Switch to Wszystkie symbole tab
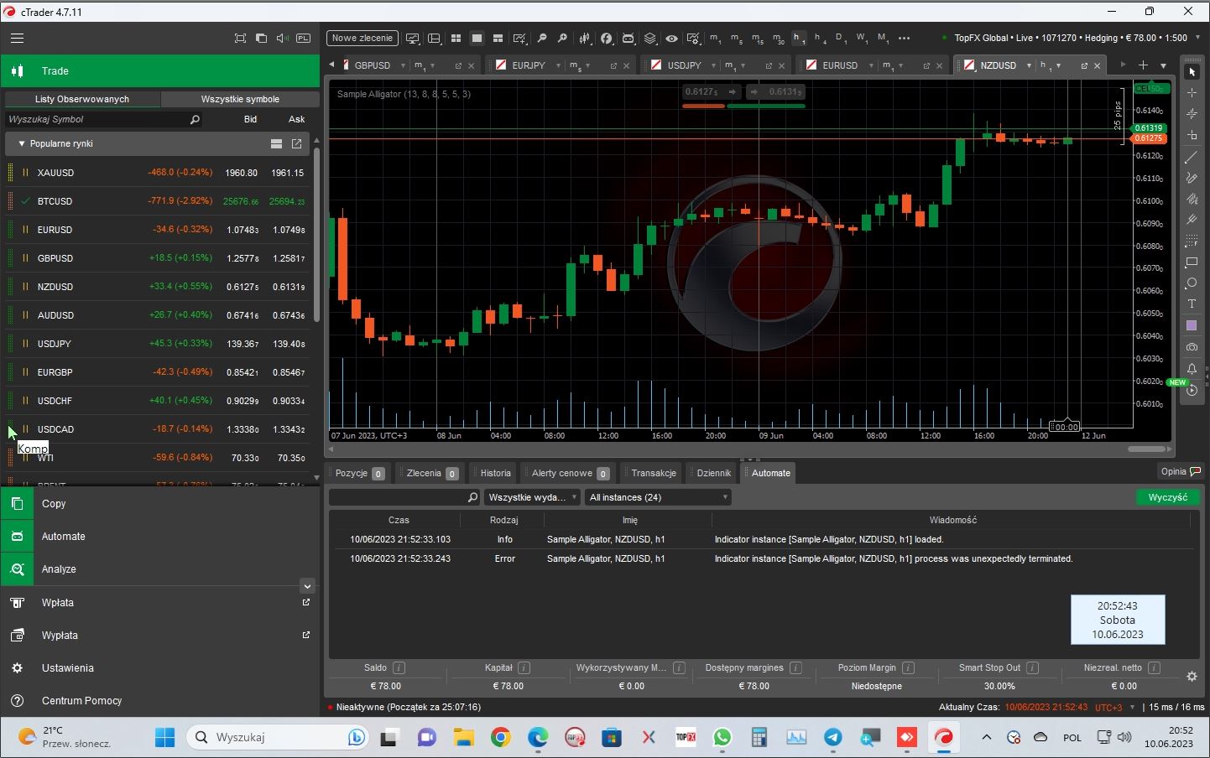Viewport: 1210px width, 758px height. tap(240, 99)
